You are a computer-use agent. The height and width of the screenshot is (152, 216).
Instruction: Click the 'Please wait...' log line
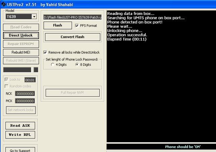tap(120, 26)
